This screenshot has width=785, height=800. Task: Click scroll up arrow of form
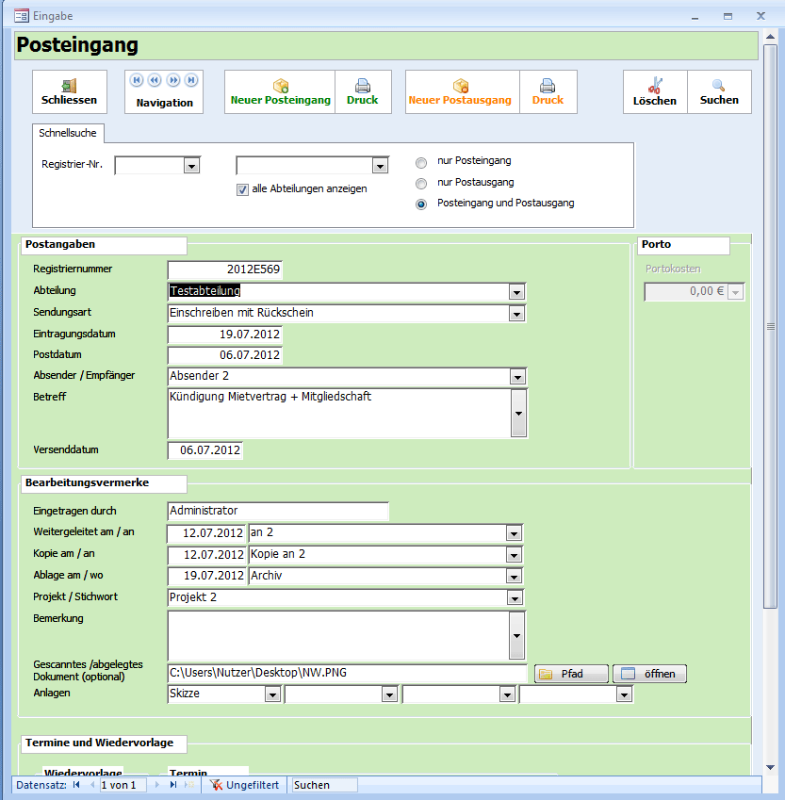(770, 36)
